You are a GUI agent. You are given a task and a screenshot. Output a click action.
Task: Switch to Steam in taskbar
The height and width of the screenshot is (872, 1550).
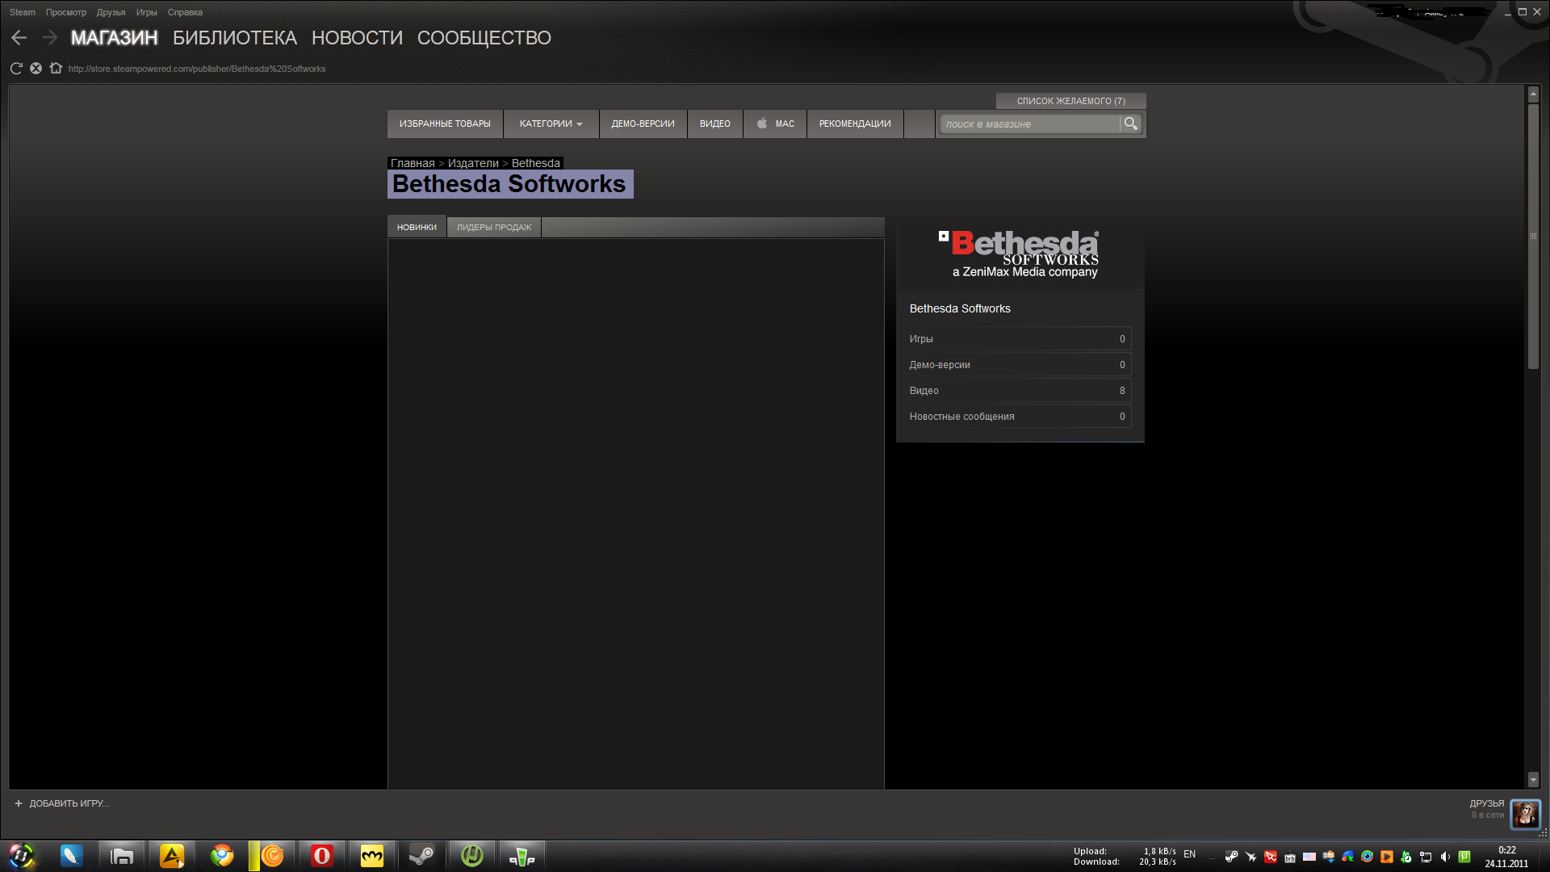pyautogui.click(x=422, y=855)
